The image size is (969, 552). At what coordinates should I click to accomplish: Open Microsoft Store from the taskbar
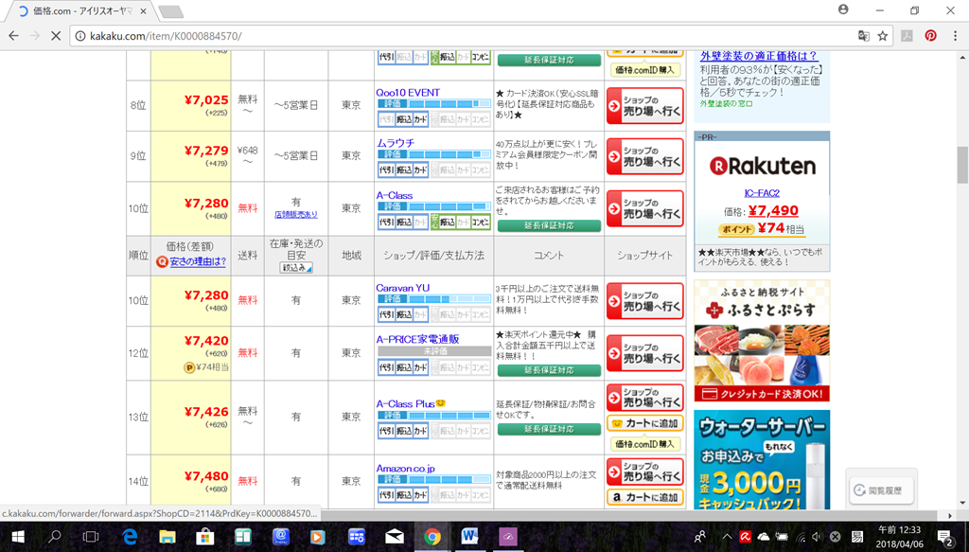point(205,537)
